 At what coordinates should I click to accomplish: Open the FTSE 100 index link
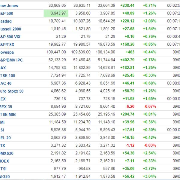point(7,76)
